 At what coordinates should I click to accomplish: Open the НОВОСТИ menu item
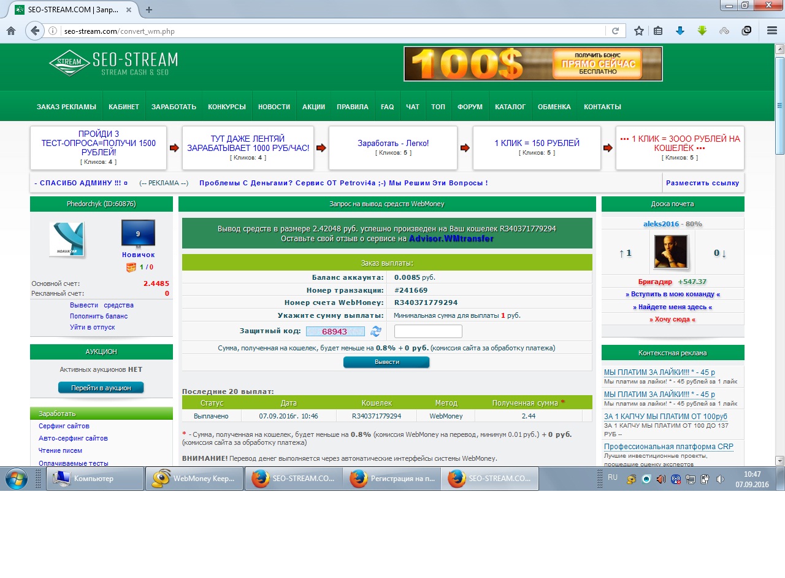click(x=274, y=107)
